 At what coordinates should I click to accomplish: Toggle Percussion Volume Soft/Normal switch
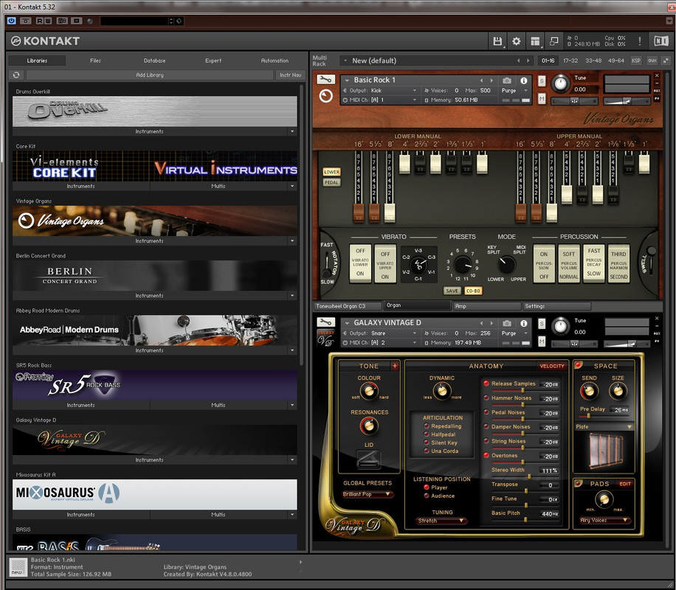(x=569, y=263)
